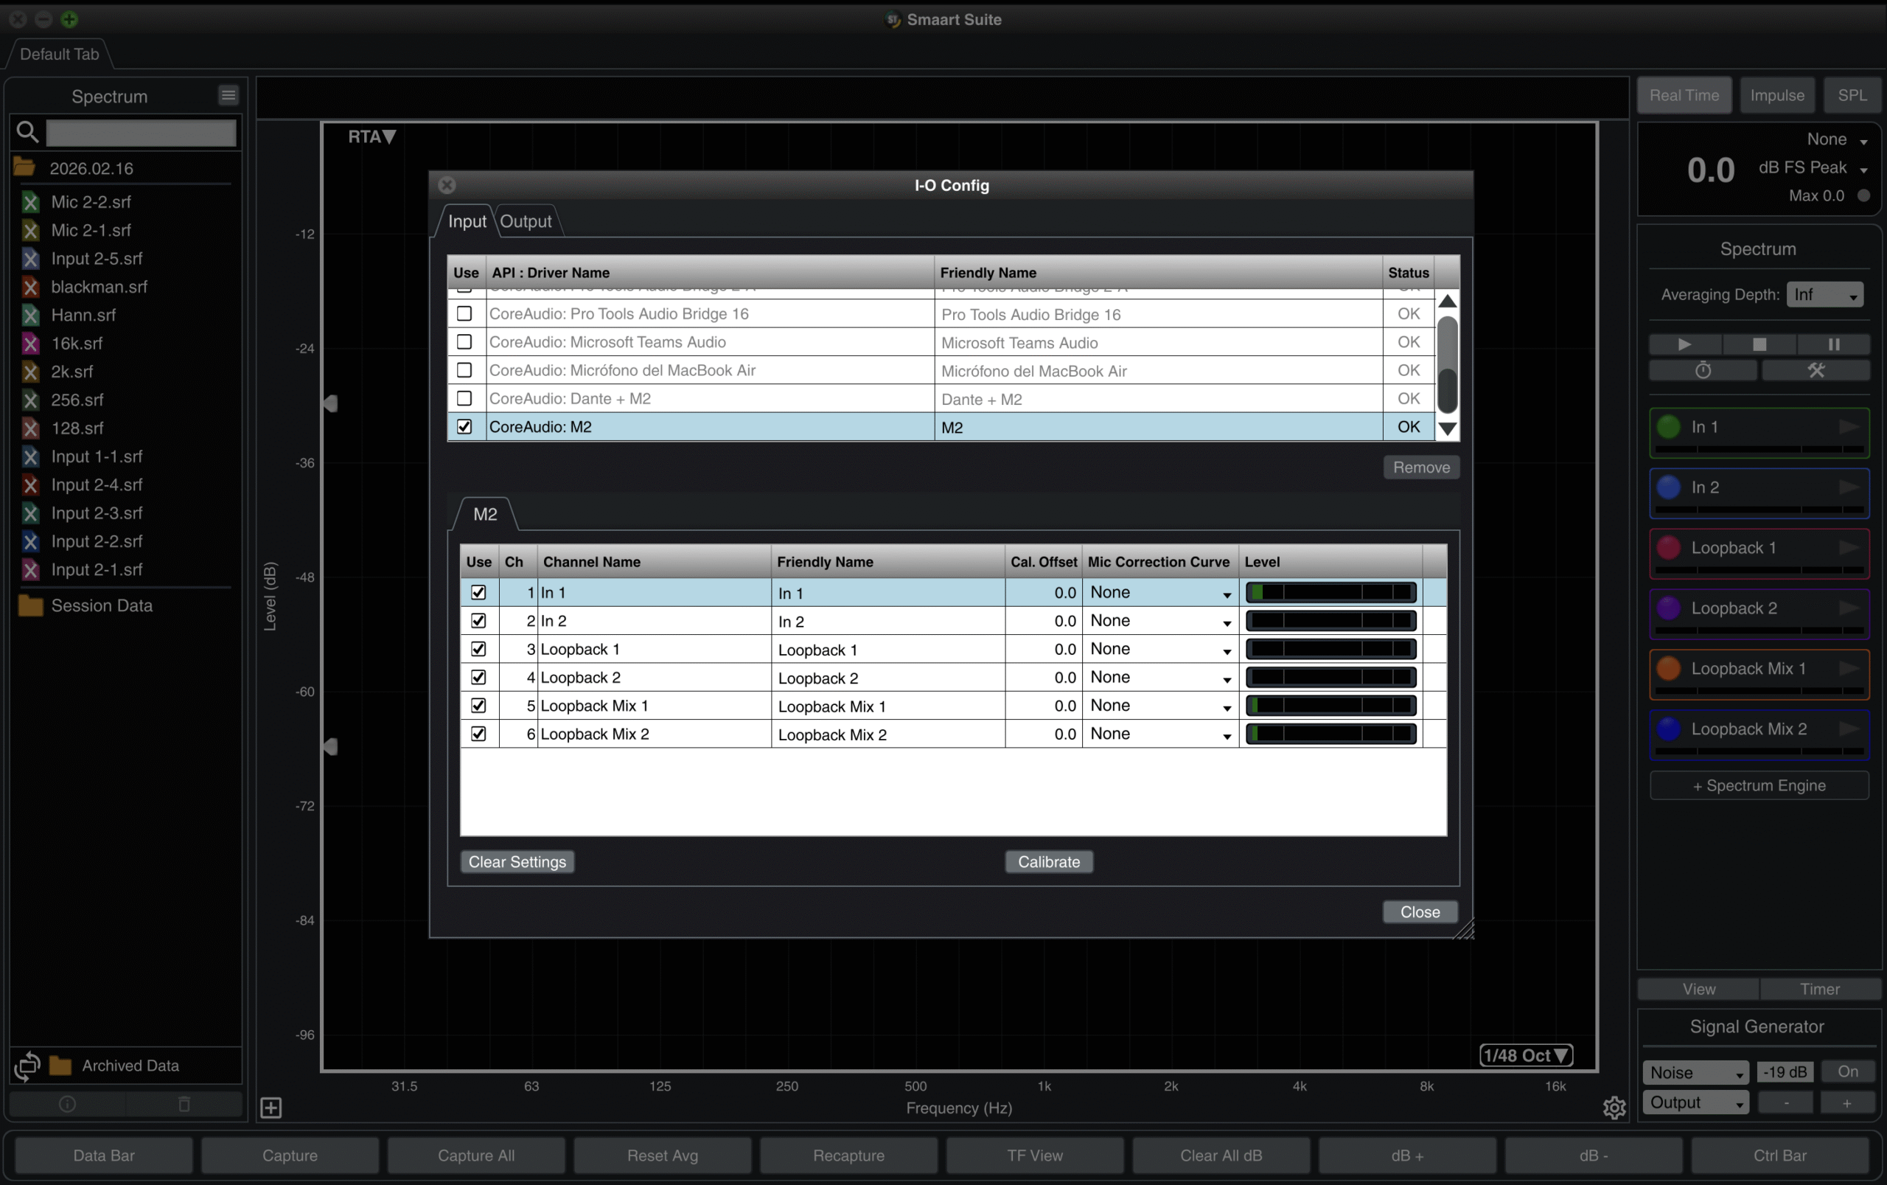
Task: Click the blackman.srf trace icon
Action: (x=30, y=287)
